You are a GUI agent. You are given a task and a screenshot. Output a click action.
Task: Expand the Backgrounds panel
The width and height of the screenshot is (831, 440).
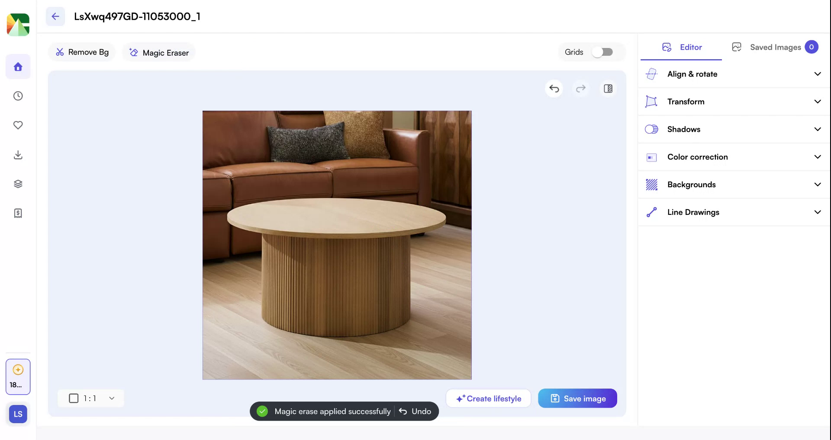point(733,184)
